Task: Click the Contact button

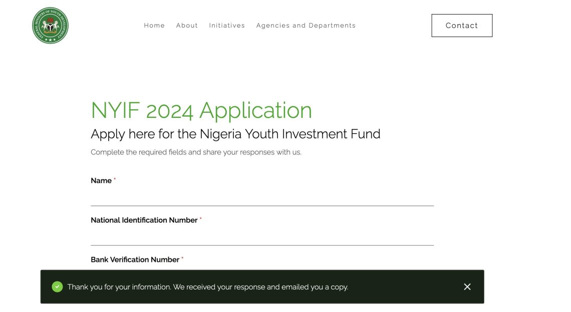Action: point(462,25)
